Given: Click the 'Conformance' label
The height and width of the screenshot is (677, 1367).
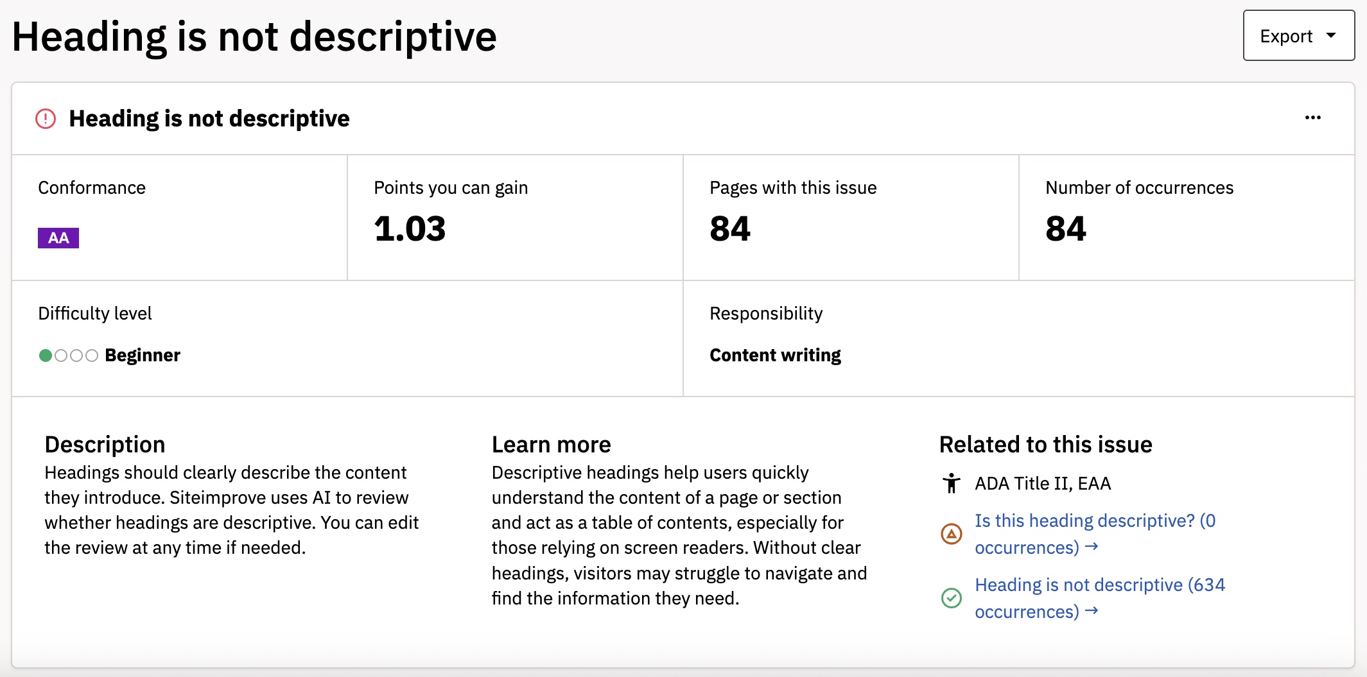Looking at the screenshot, I should [x=92, y=188].
